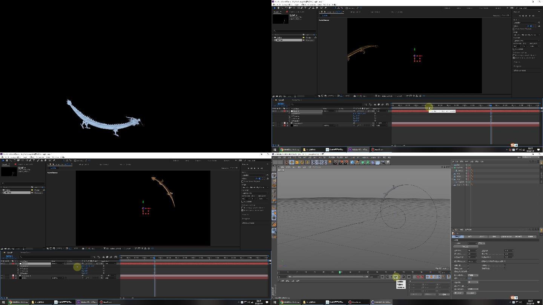Select the Zoom tool in bottom-left After Effects
Image resolution: width=543 pixels, height=305 pixels.
(11, 160)
